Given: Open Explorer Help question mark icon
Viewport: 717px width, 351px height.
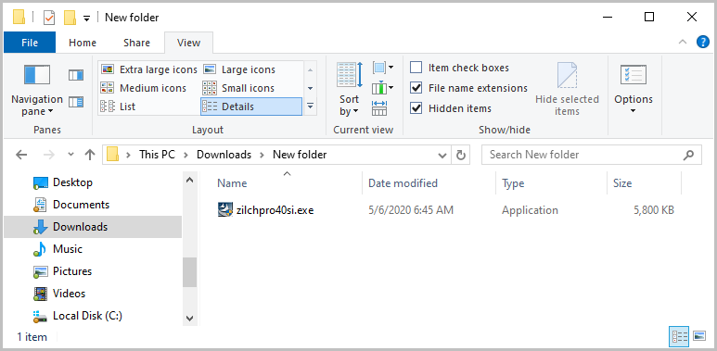Looking at the screenshot, I should coord(702,42).
